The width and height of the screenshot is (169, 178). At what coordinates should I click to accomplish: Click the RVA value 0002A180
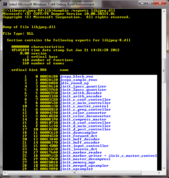[49, 76]
